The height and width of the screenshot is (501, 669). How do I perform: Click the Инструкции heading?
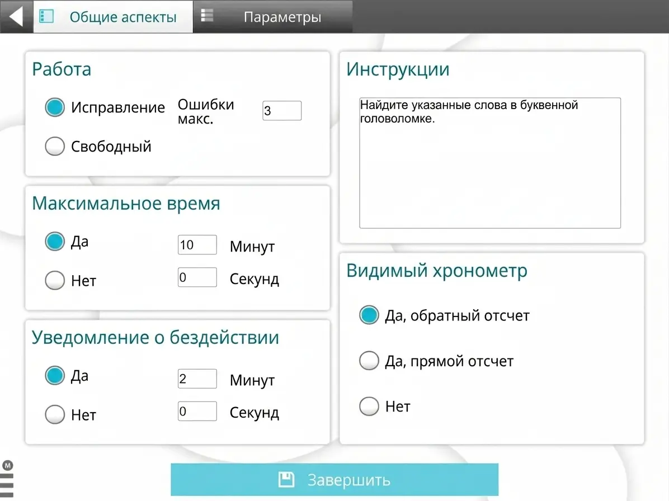point(398,69)
